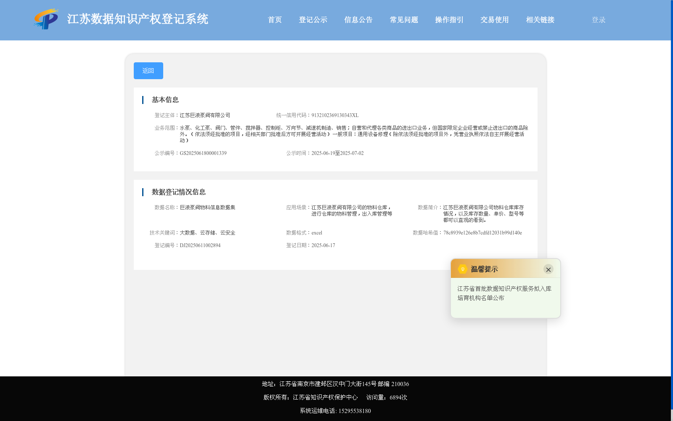Open the 首页 menu item
The width and height of the screenshot is (673, 421).
point(275,20)
